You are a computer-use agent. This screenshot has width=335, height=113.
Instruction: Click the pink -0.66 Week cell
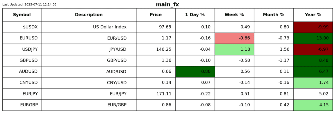(x=234, y=38)
